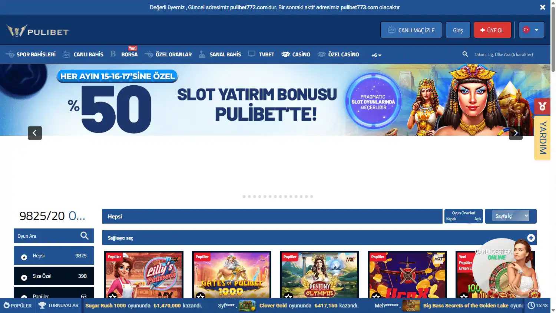Image resolution: width=556 pixels, height=313 pixels.
Task: Click Big Bass Secrets ticker link
Action: 466,306
